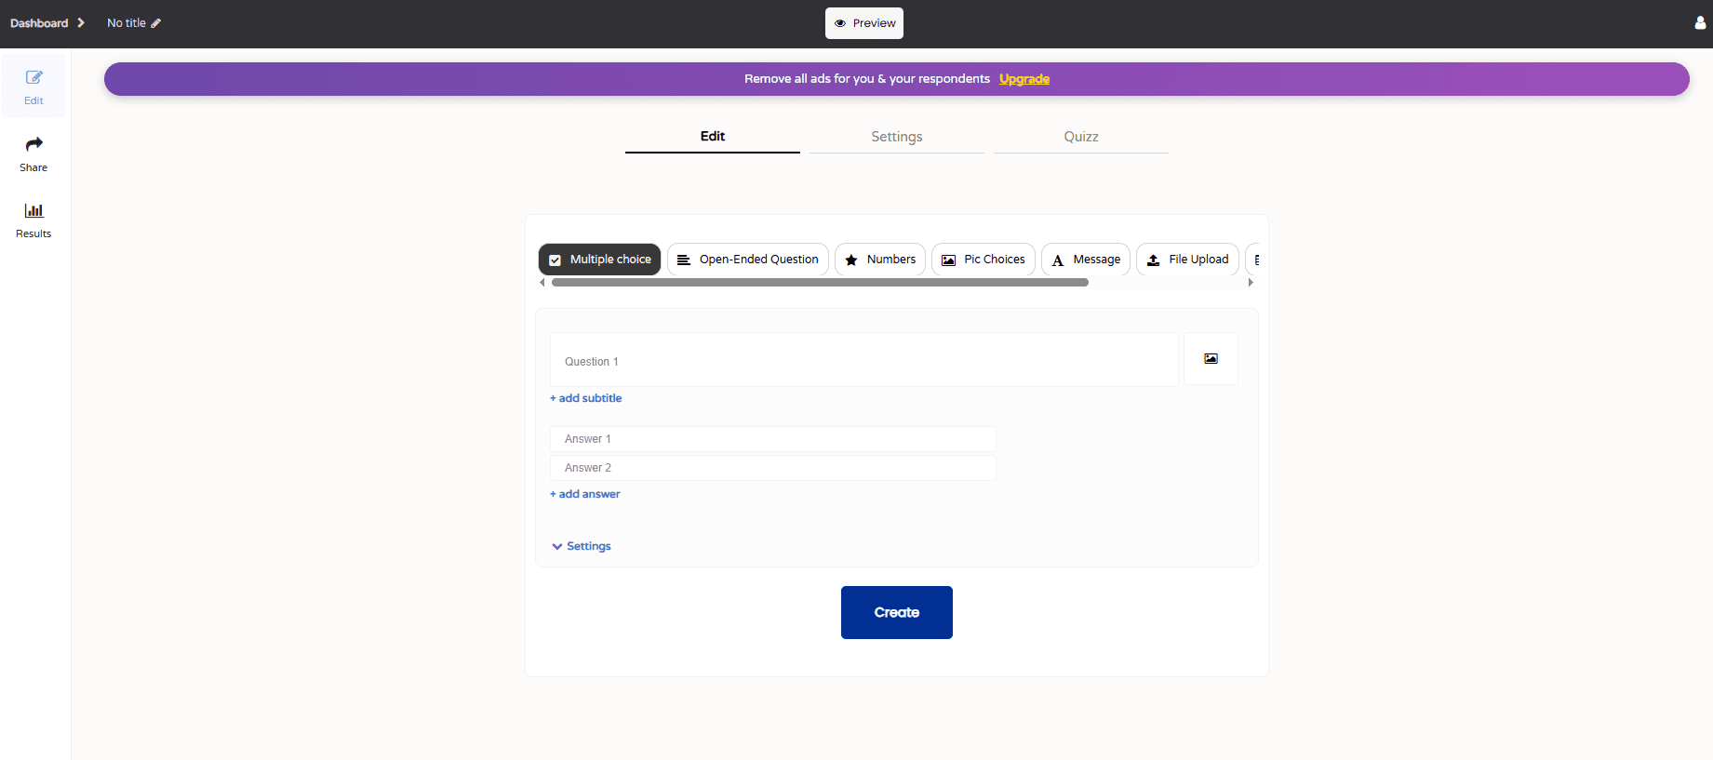Click the question types horizontal scrollbar
The width and height of the screenshot is (1713, 760).
pyautogui.click(x=819, y=283)
